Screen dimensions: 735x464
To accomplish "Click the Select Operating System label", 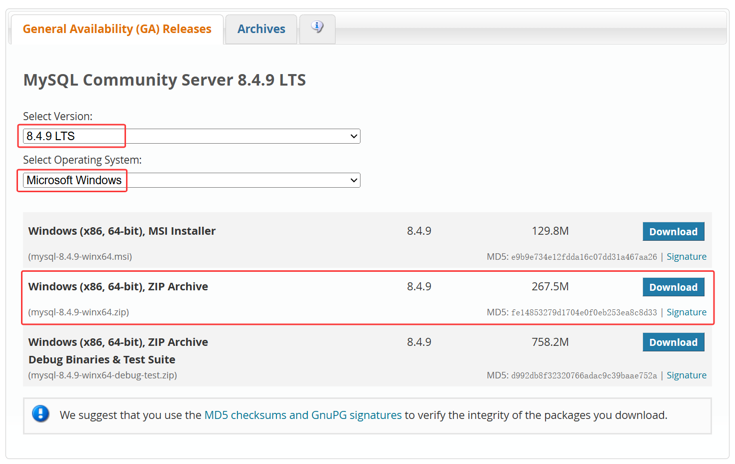I will [x=82, y=160].
